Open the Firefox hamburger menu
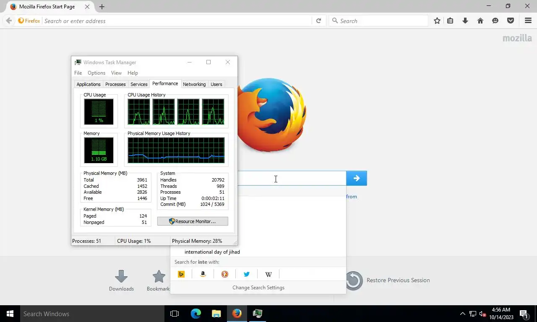The image size is (537, 322). tap(528, 21)
